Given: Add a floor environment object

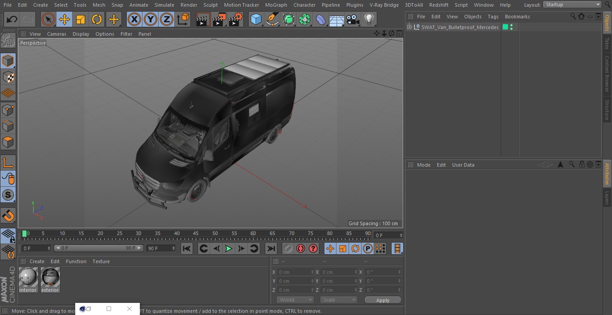Looking at the screenshot, I should click(336, 20).
